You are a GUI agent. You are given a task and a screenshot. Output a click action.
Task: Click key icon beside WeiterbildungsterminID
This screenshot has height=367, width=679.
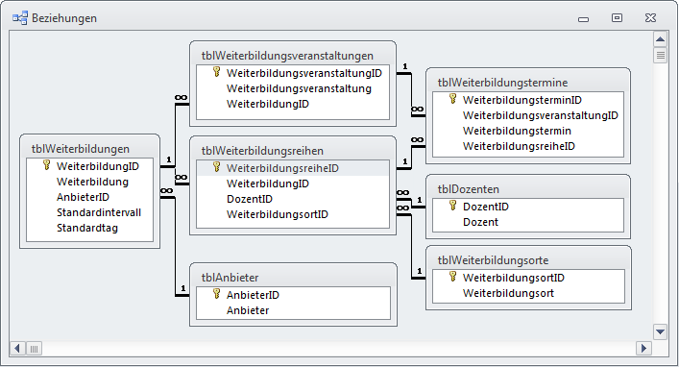(x=453, y=99)
